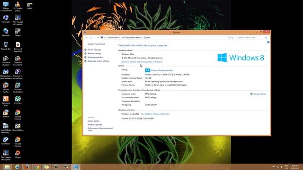This screenshot has height=170, width=303.
Task: Open Performance Information and Tools link
Action: click(100, 129)
